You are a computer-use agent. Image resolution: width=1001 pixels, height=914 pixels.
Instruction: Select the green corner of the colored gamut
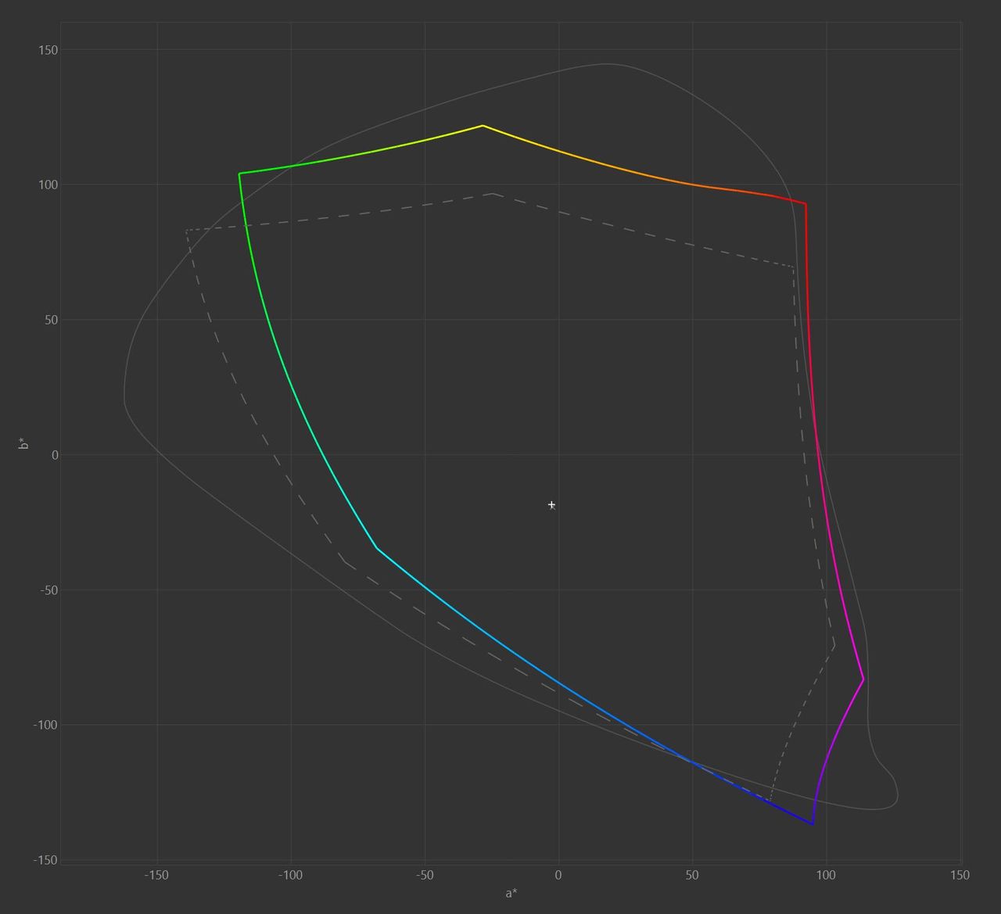point(239,174)
